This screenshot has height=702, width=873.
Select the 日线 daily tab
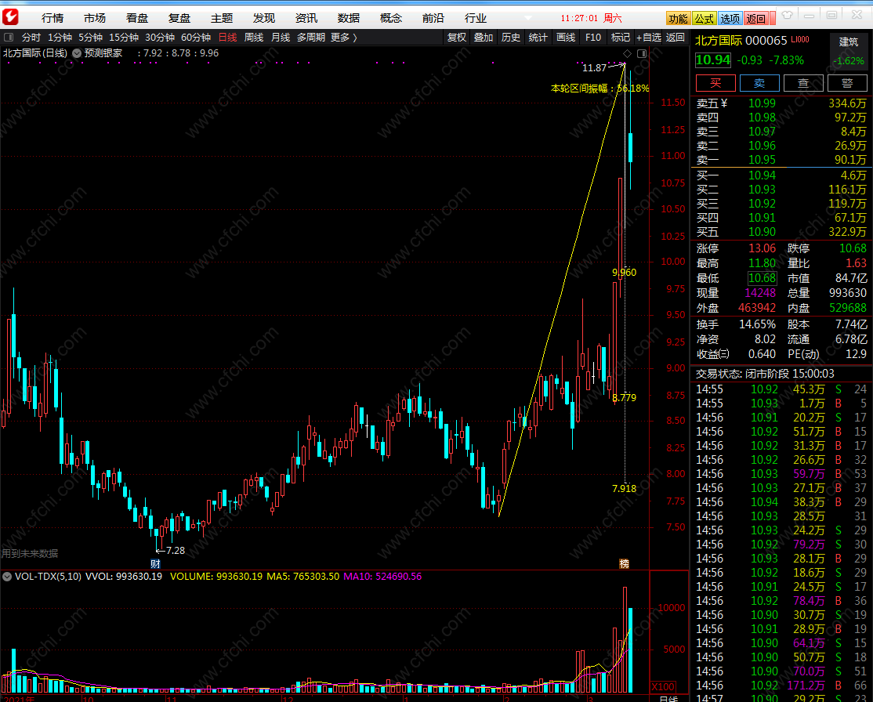click(x=228, y=38)
